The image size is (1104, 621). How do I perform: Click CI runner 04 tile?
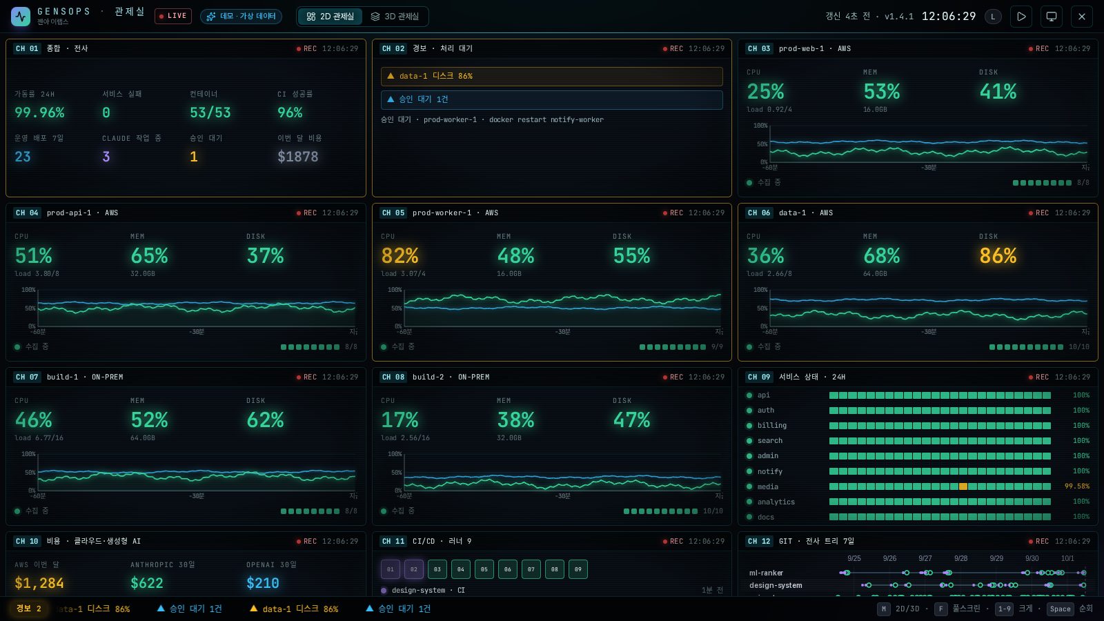point(461,569)
